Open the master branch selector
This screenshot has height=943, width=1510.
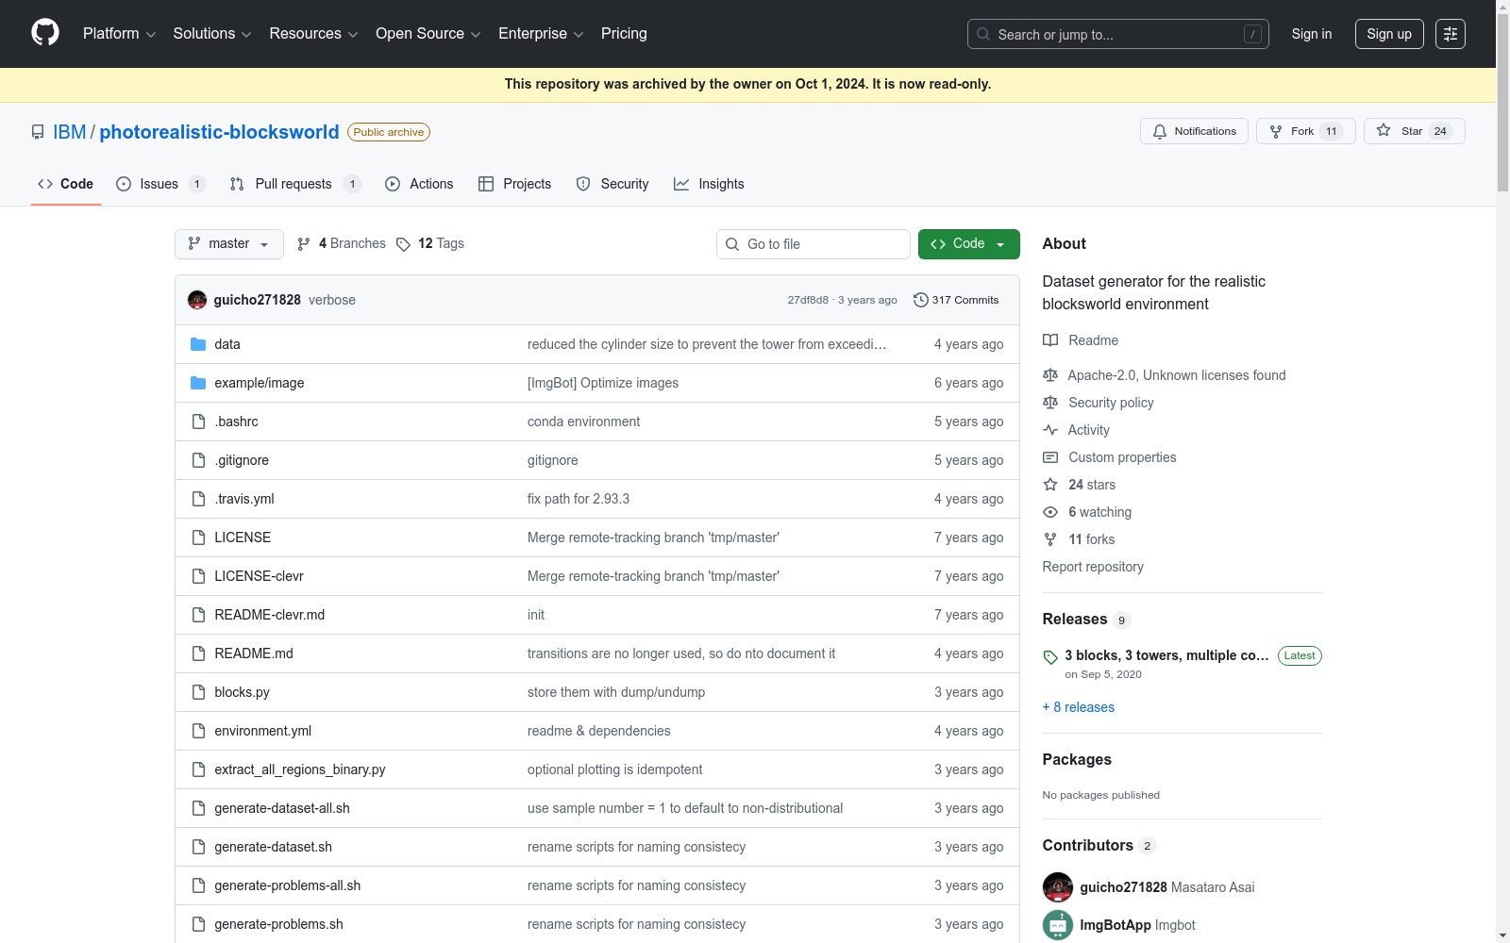(x=229, y=244)
